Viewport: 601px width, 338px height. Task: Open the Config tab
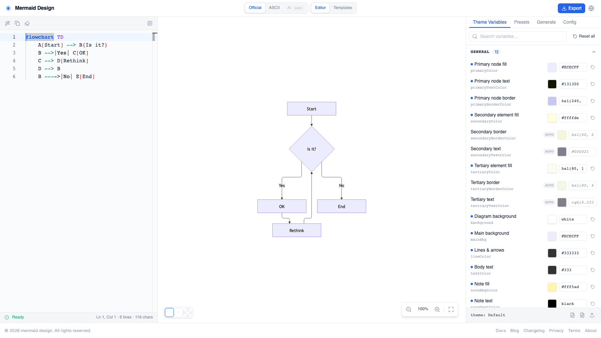569,22
